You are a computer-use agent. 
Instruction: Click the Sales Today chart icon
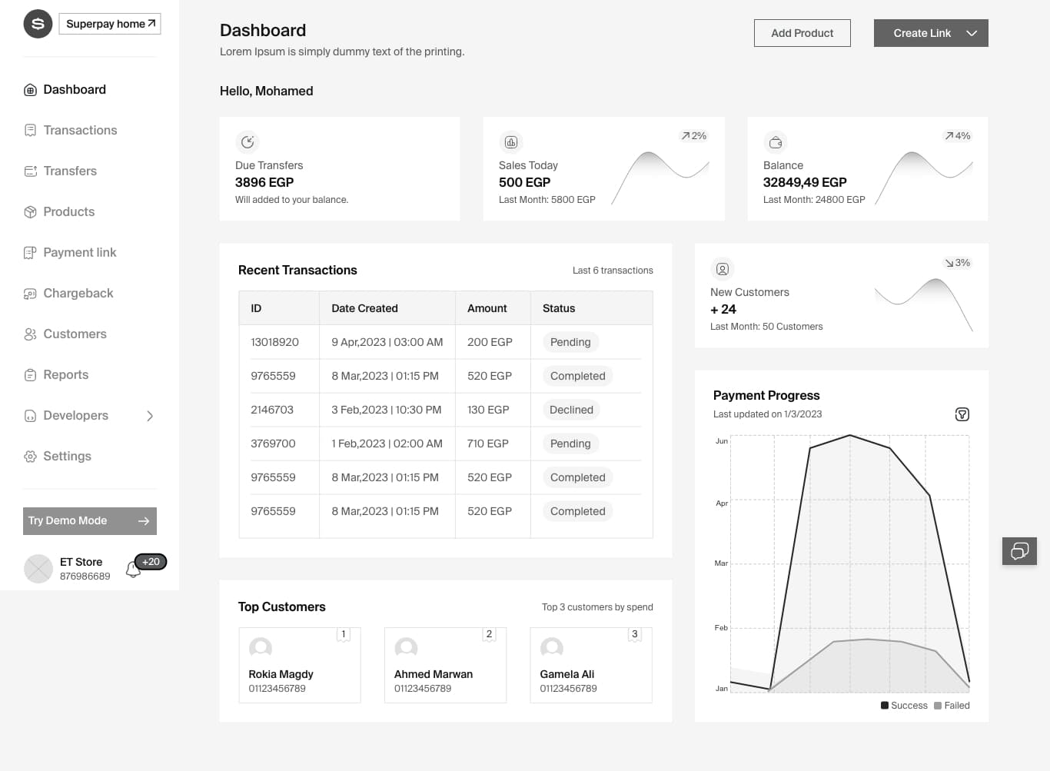click(511, 142)
